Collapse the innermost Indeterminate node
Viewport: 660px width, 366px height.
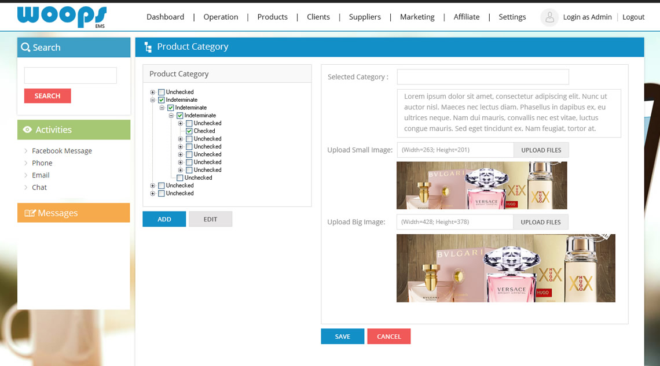tap(171, 116)
